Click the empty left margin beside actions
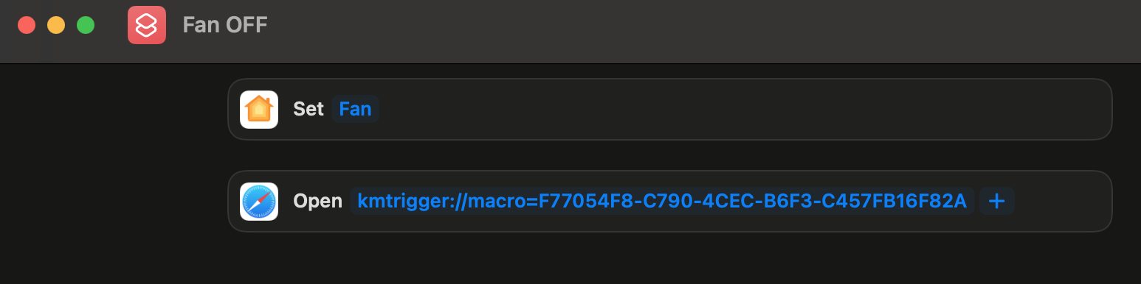 coord(111,174)
